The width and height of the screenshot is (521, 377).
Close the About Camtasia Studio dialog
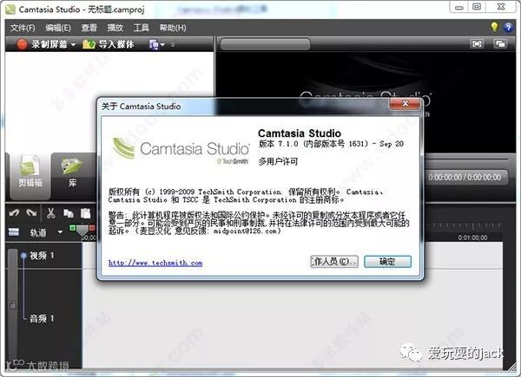405,103
